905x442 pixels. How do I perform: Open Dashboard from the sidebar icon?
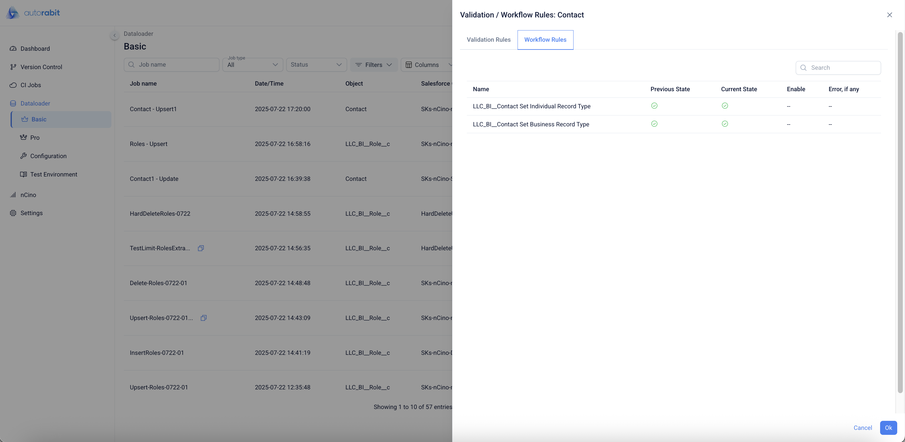13,49
